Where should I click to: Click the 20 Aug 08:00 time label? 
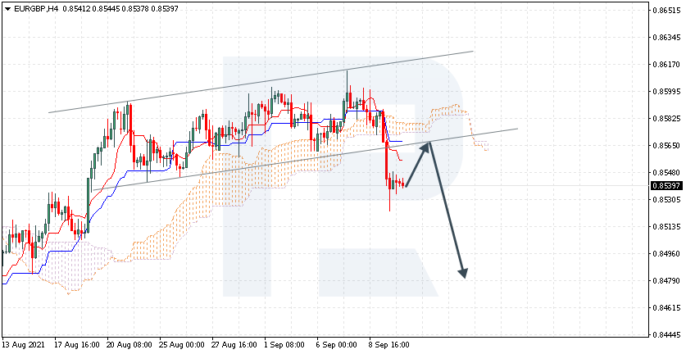131,345
